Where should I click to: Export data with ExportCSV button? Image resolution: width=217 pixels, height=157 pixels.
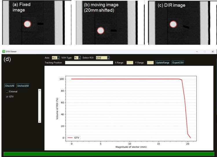coord(178,62)
